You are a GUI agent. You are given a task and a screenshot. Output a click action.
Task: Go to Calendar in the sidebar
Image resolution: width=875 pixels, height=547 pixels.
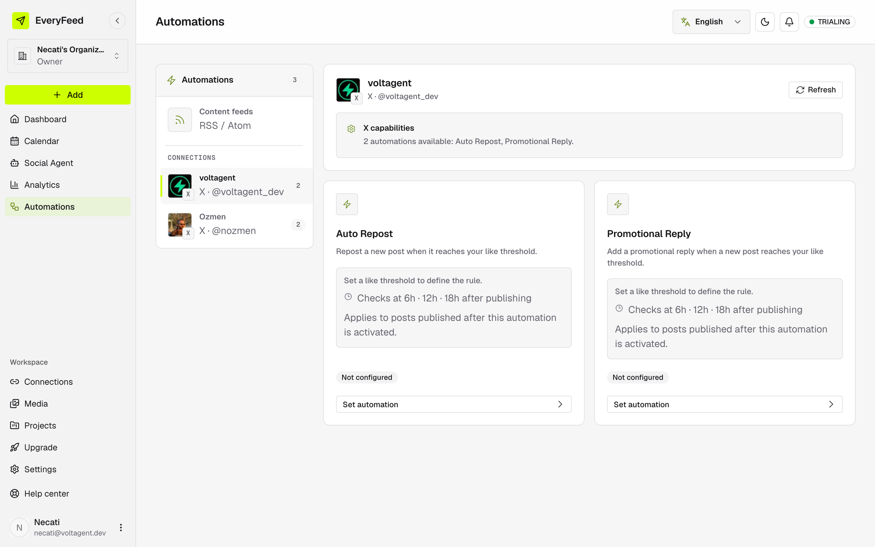[x=68, y=141]
